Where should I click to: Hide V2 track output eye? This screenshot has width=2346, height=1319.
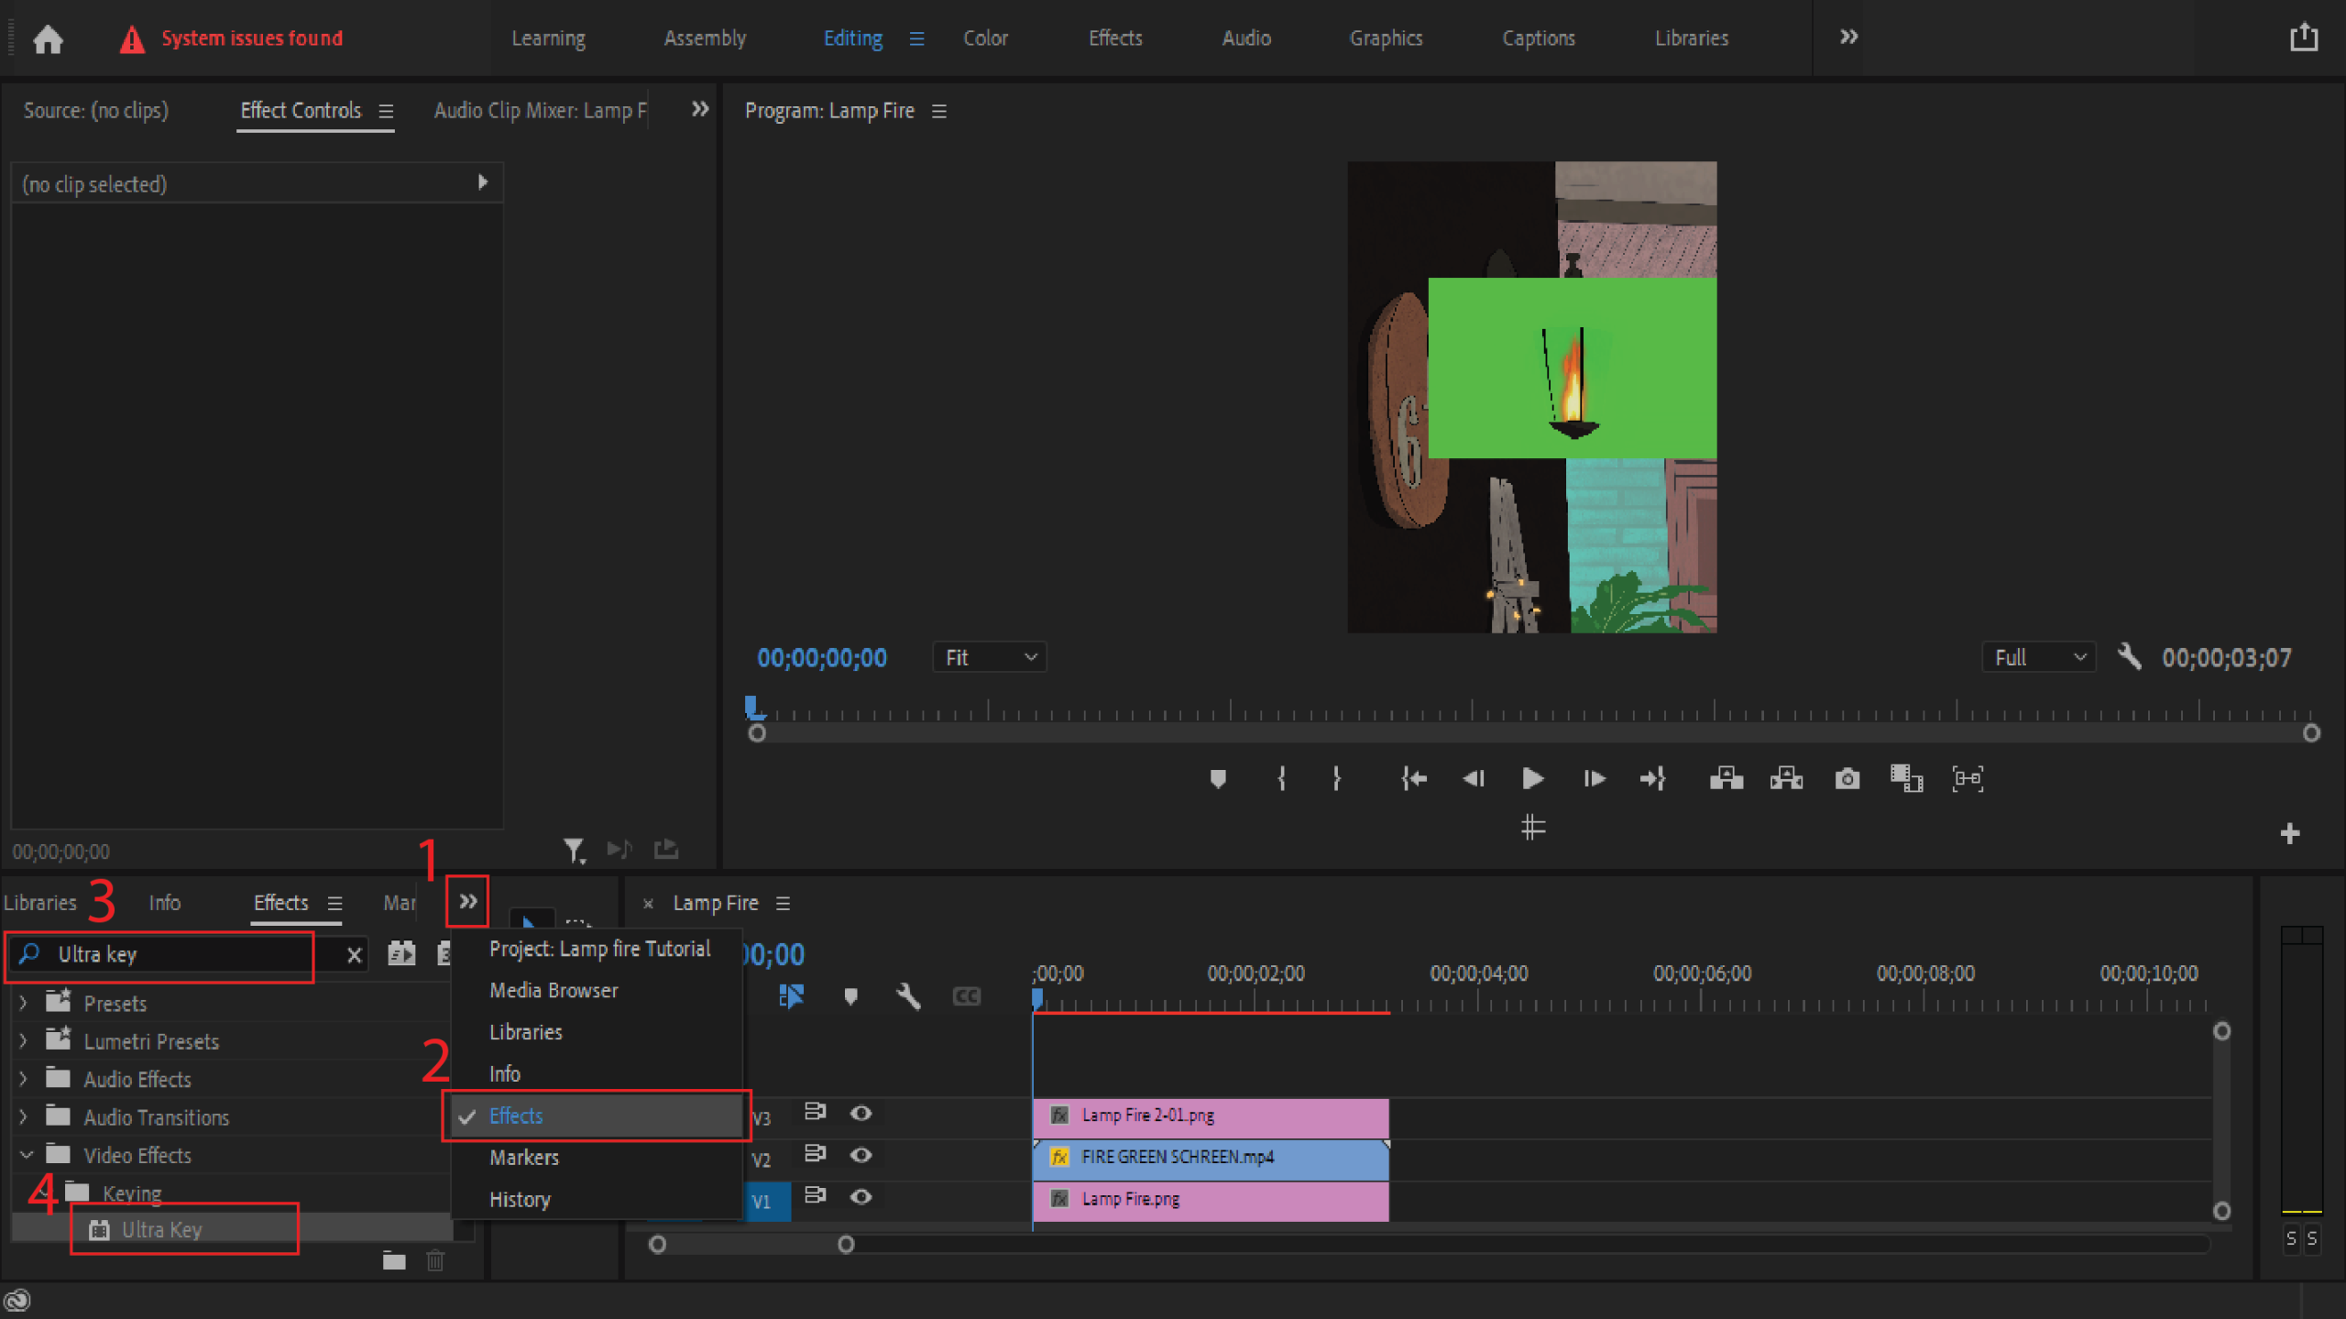[861, 1155]
